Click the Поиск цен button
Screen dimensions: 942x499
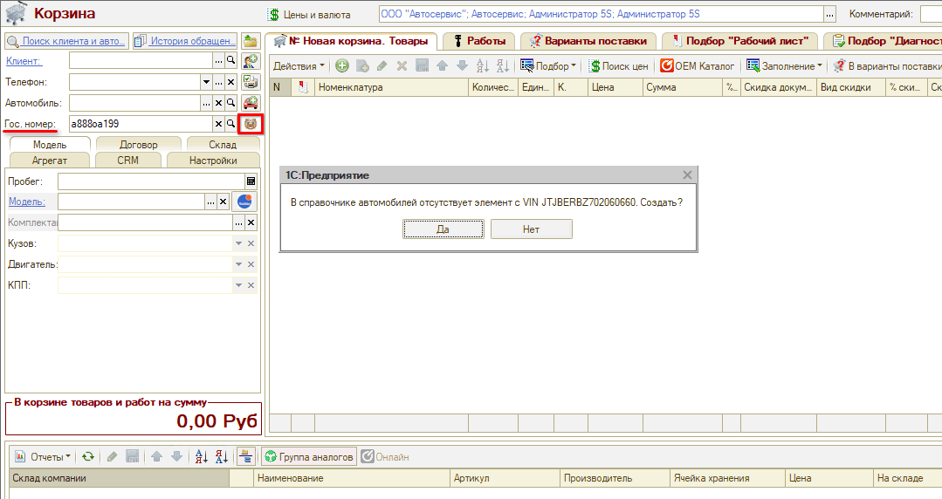(618, 66)
